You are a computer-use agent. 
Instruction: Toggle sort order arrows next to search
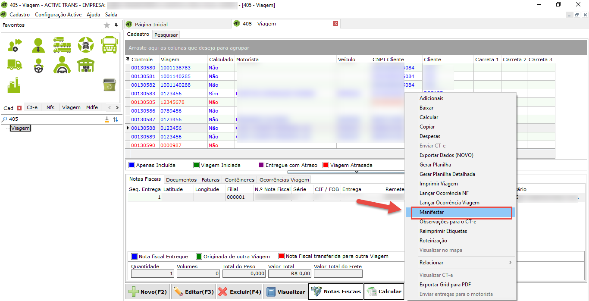pyautogui.click(x=116, y=119)
